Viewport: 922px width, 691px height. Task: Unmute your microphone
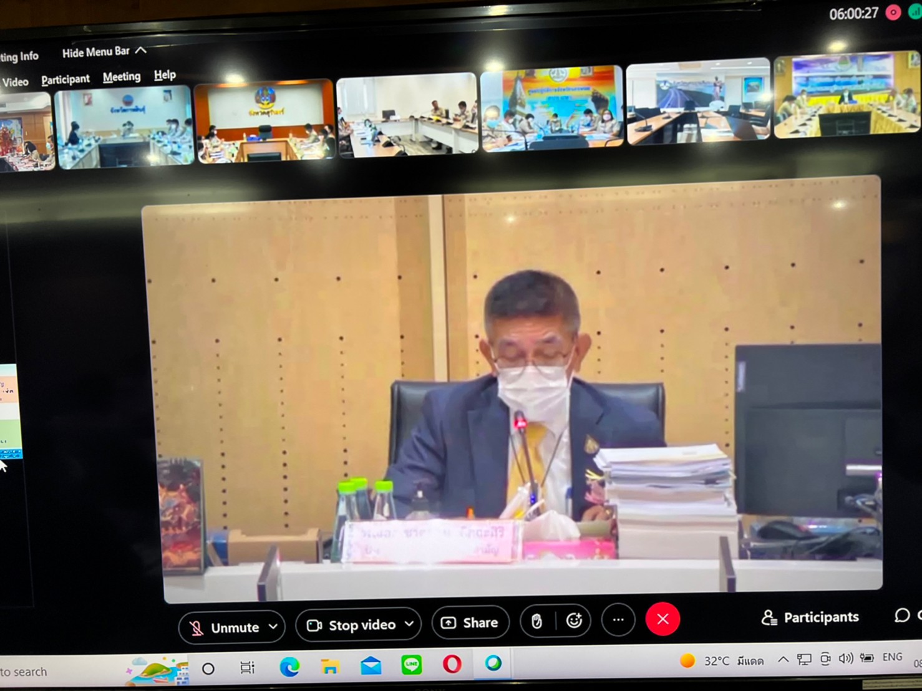click(225, 627)
